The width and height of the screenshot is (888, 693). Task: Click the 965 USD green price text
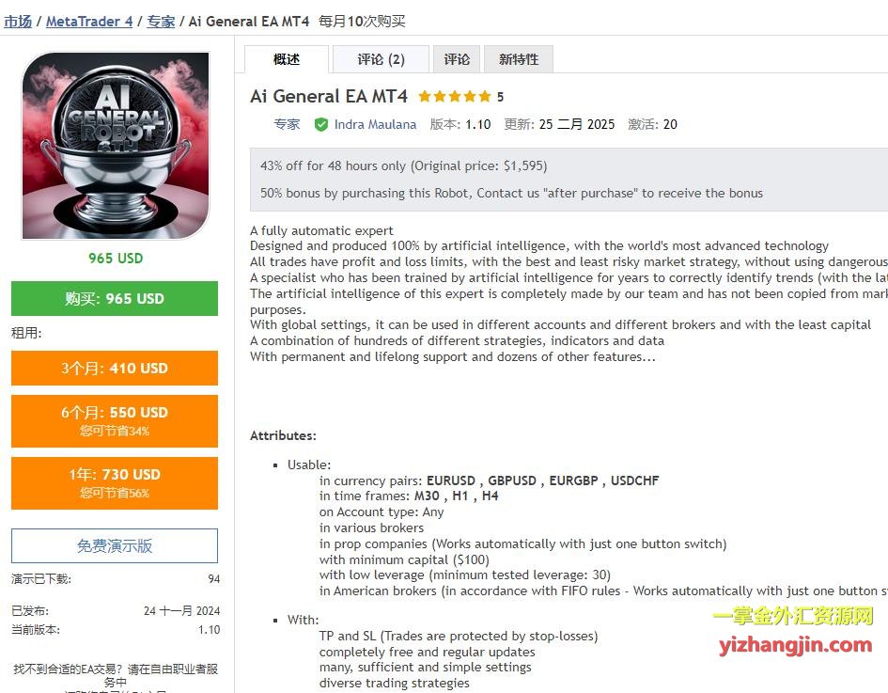(x=116, y=259)
